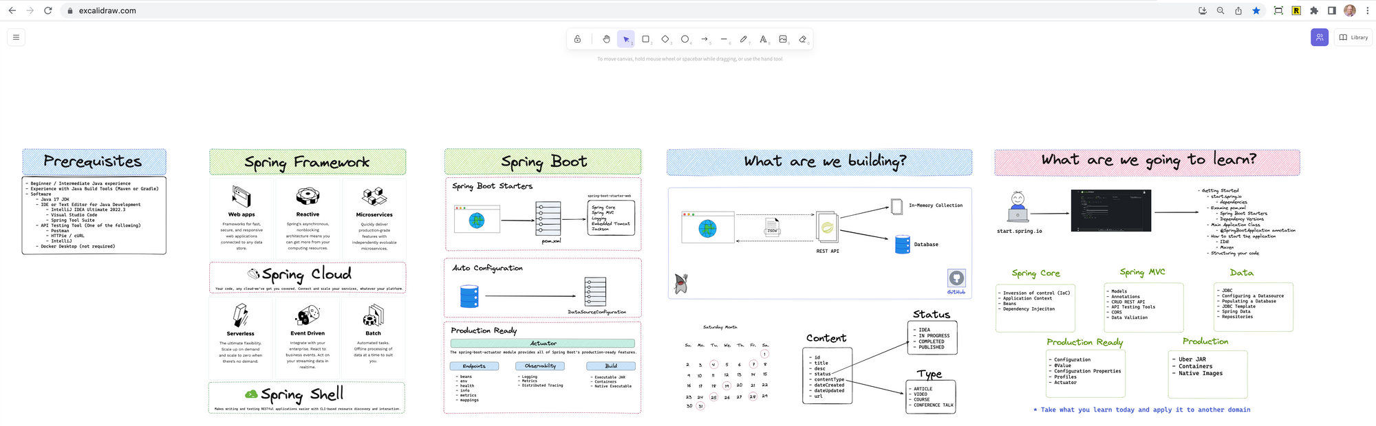Select the Insert Image tool
This screenshot has width=1376, height=426.
[783, 39]
